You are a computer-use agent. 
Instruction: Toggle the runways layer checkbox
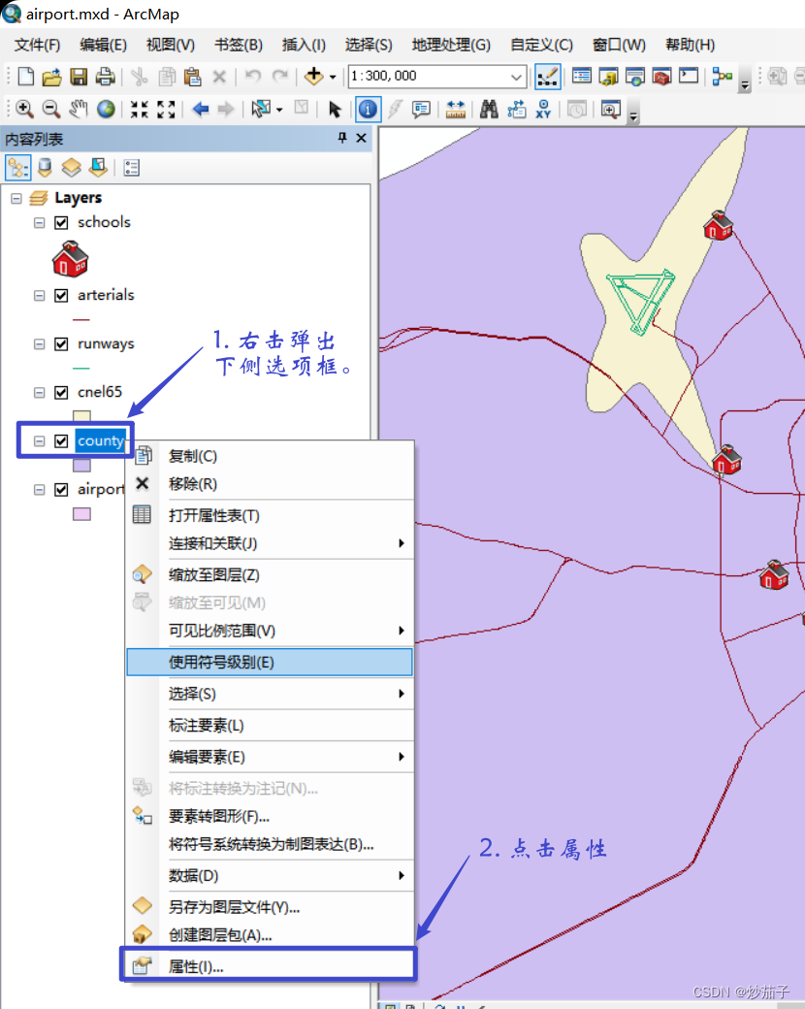(61, 343)
